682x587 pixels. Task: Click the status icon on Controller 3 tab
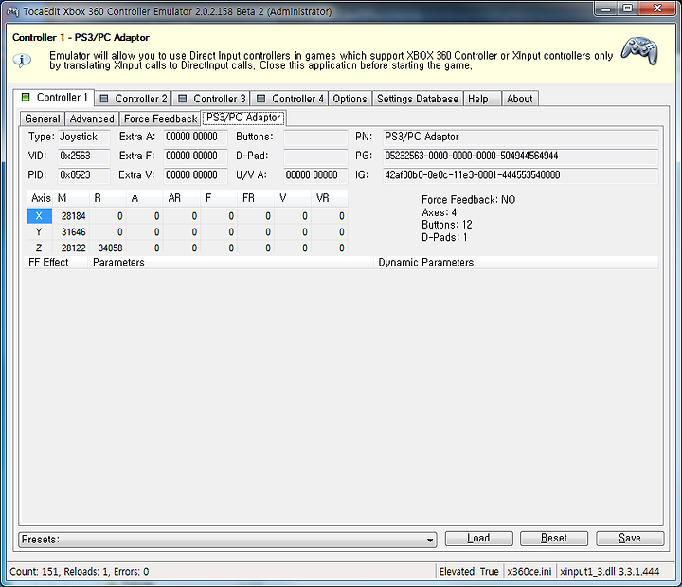[183, 99]
